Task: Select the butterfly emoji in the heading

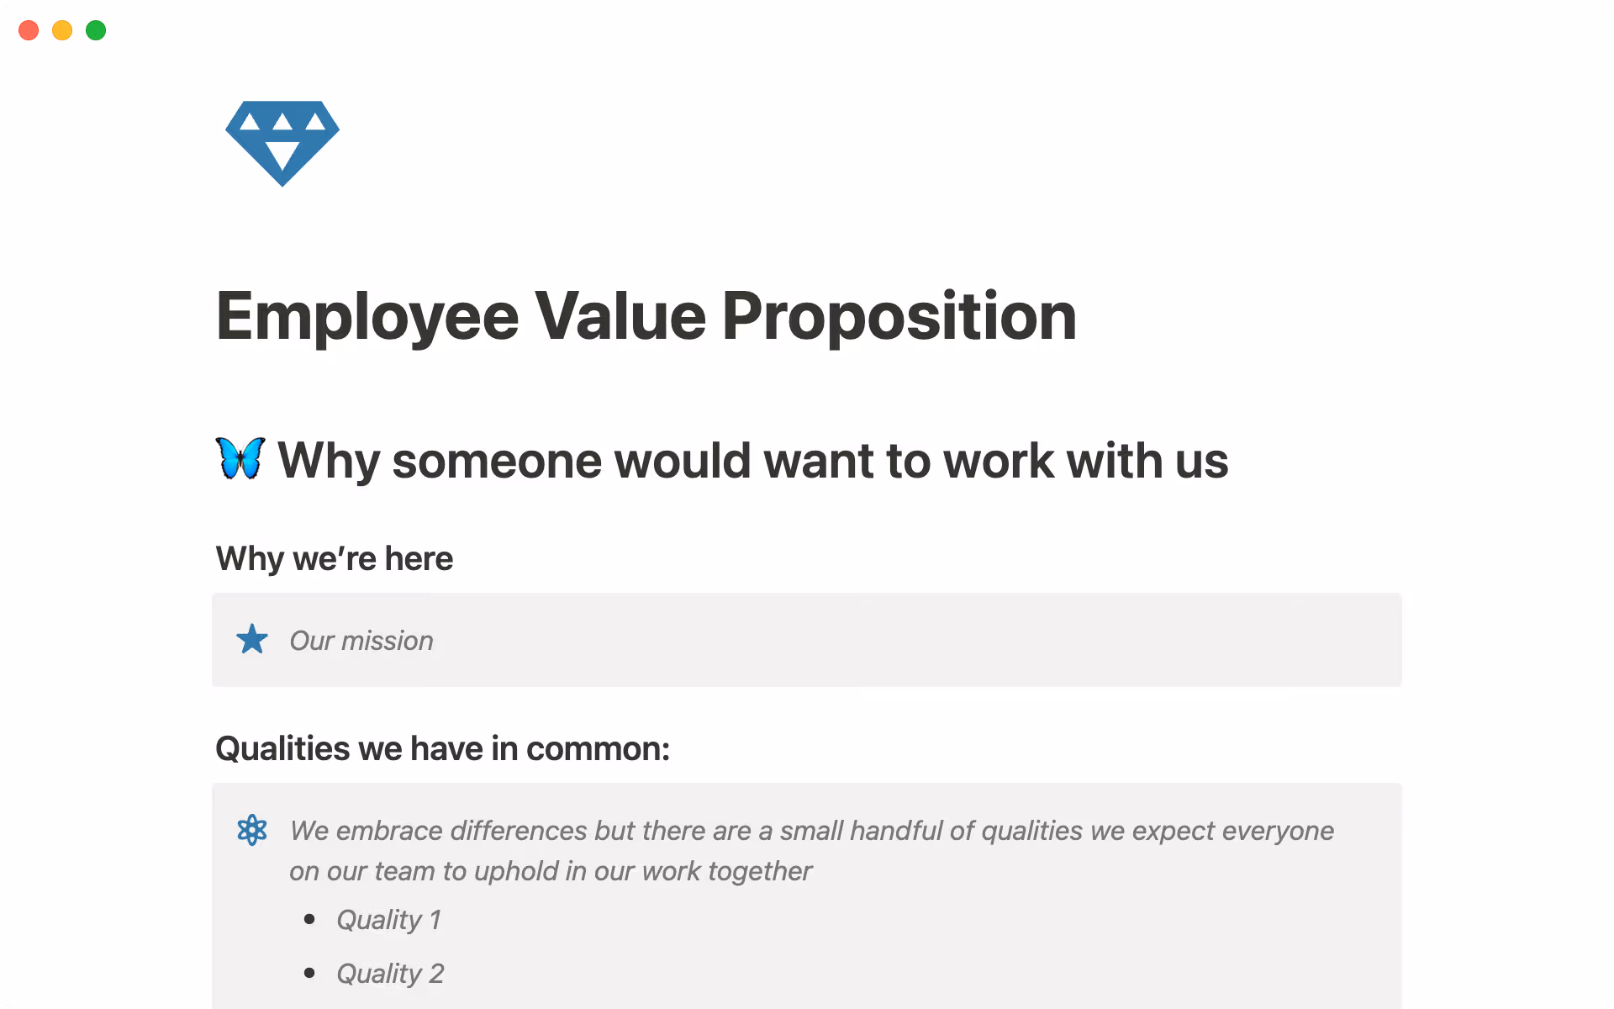Action: click(x=240, y=459)
